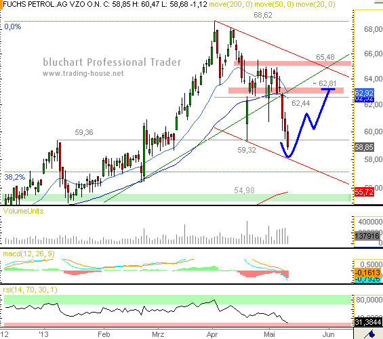Click the rsi(14, 70, 30, 1) indicator label

pyautogui.click(x=30, y=290)
